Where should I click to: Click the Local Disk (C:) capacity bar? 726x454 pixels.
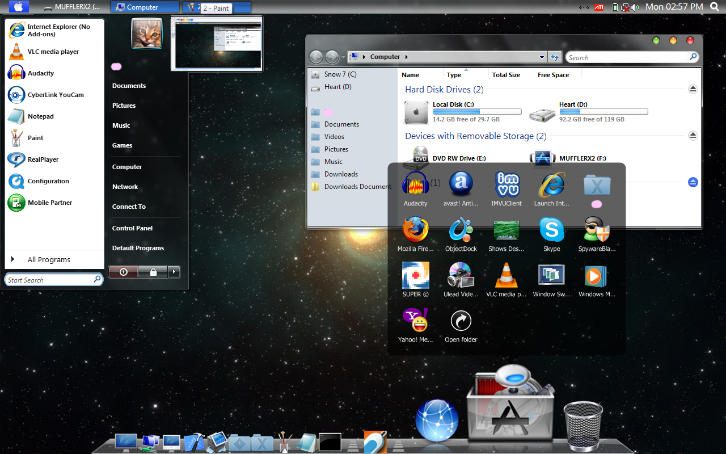pos(477,112)
